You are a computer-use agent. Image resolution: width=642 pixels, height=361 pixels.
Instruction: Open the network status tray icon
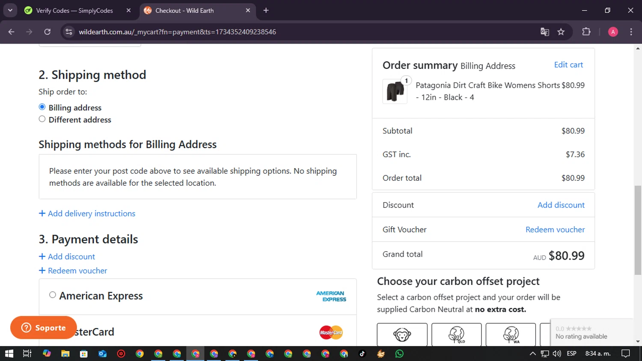[x=545, y=354]
